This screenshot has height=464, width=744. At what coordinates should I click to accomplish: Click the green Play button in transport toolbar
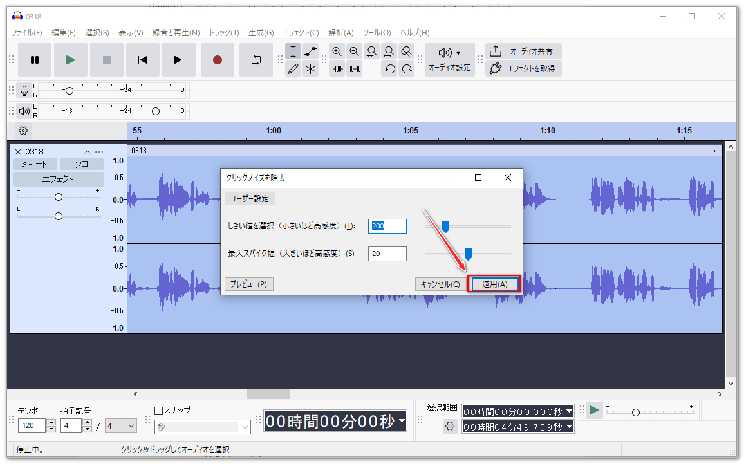[71, 60]
